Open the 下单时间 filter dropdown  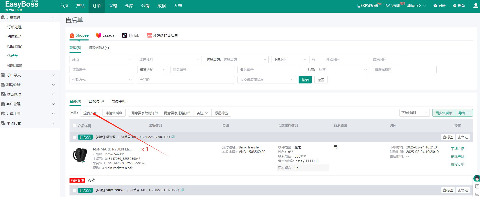(x=290, y=59)
